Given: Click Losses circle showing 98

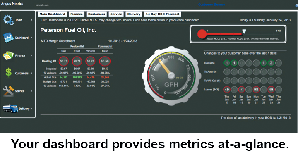Looking at the screenshot, I should (x=256, y=90).
